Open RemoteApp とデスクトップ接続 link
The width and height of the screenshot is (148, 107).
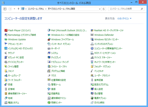pos(22,35)
